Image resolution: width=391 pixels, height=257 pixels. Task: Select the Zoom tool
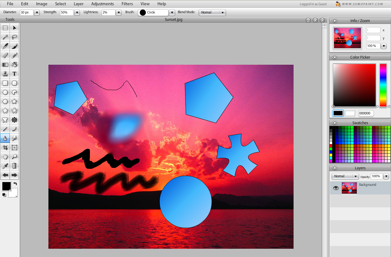pyautogui.click(x=14, y=157)
